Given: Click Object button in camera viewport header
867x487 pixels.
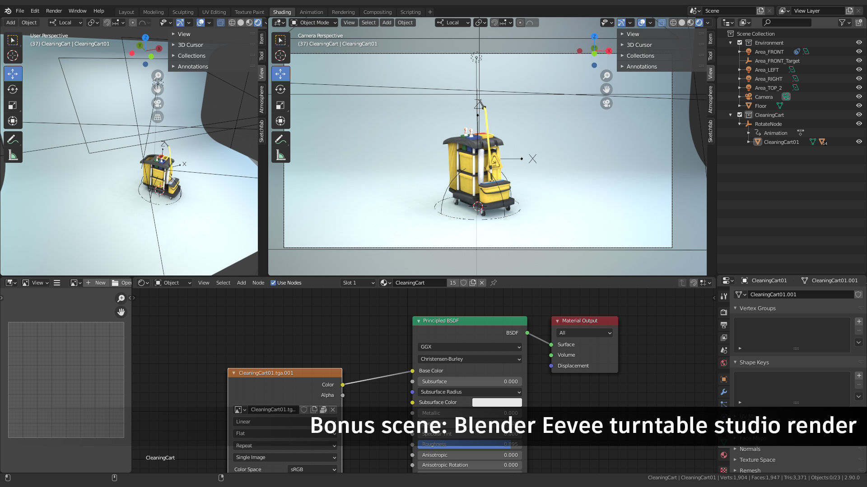Looking at the screenshot, I should (405, 23).
